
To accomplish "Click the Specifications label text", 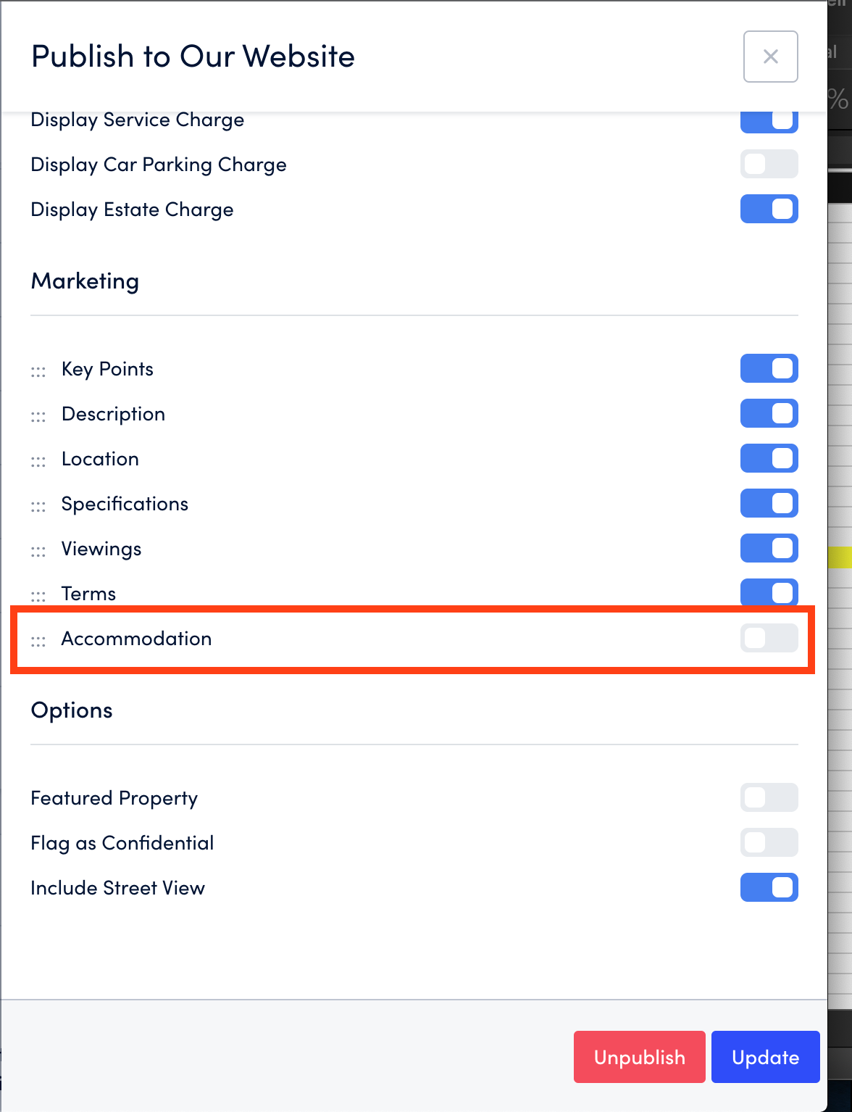I will pos(125,504).
